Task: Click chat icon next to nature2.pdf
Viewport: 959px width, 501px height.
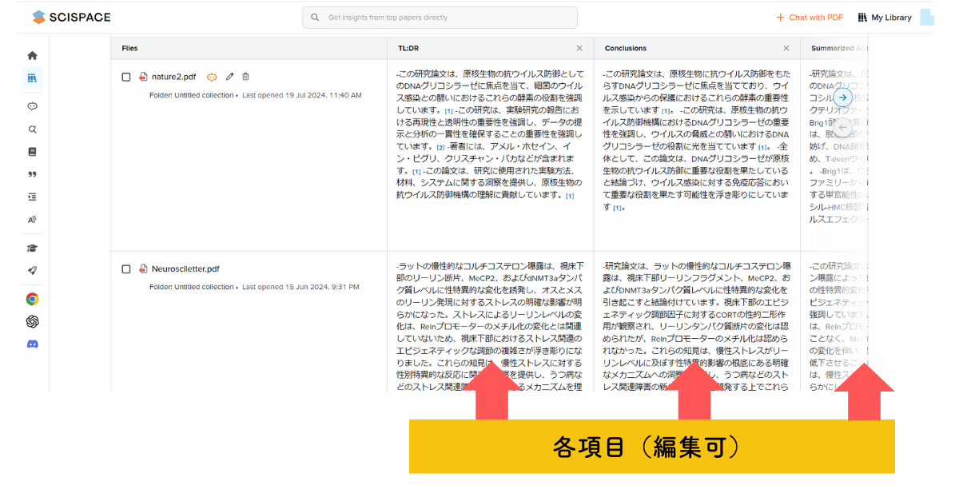Action: [x=212, y=77]
